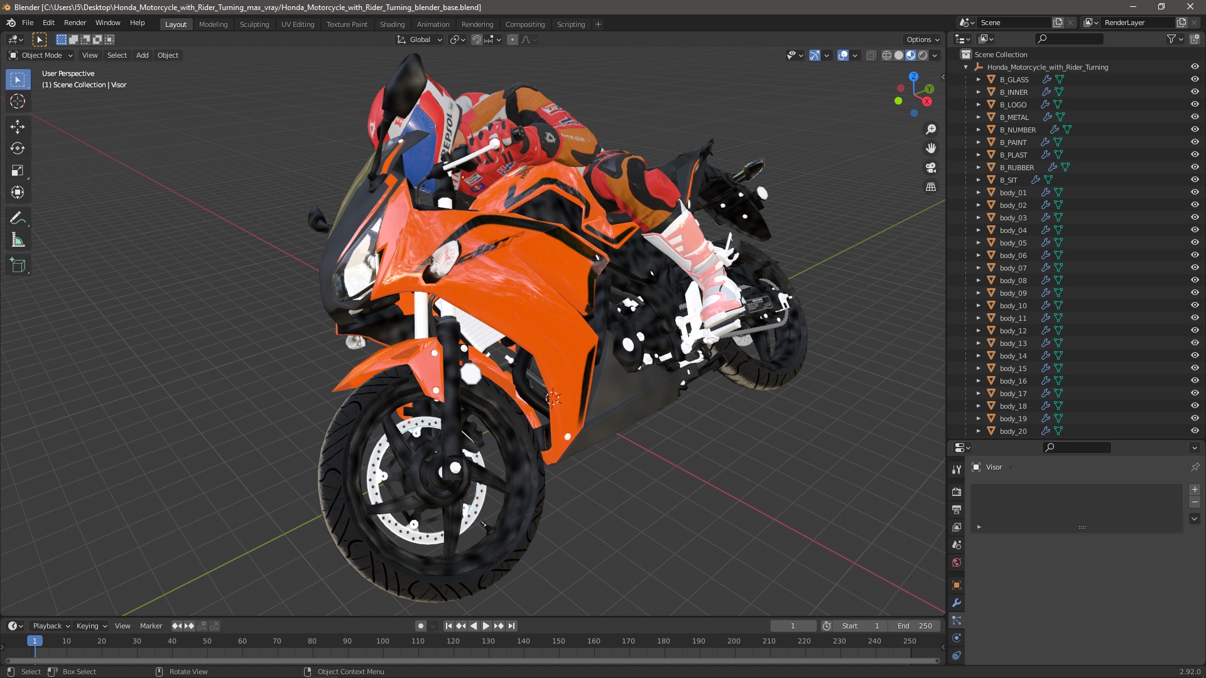This screenshot has height=678, width=1206.
Task: Open the Output properties tab
Action: tap(957, 510)
